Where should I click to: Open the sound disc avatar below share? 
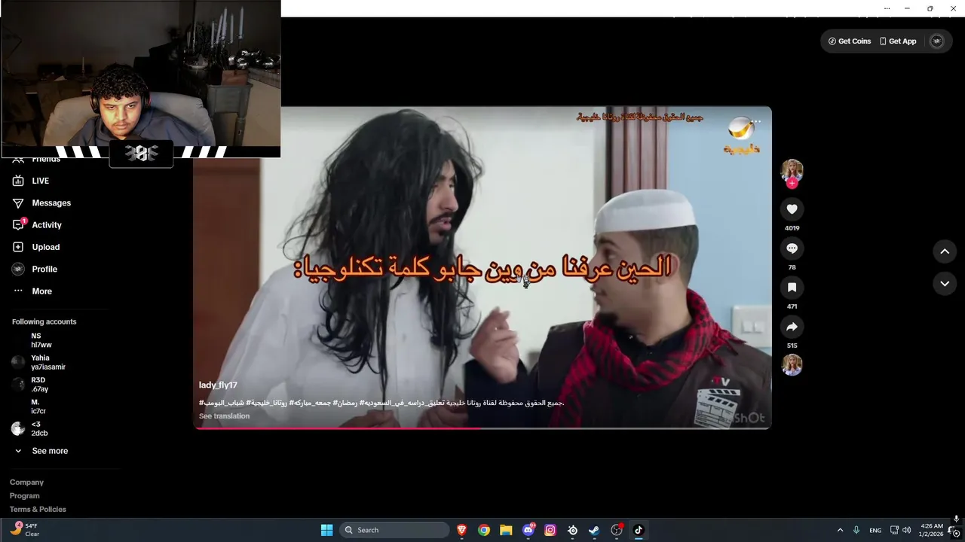[x=792, y=365]
